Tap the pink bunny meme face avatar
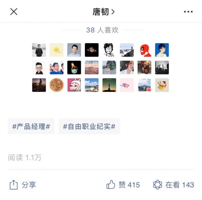 pos(74,85)
